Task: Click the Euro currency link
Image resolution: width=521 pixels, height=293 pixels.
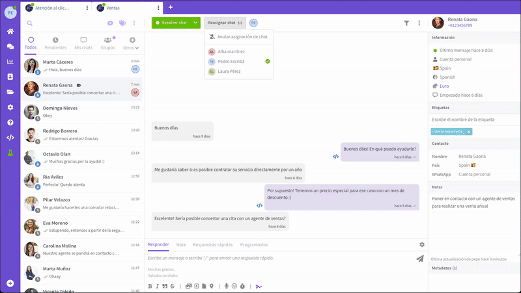Action: 445,86
